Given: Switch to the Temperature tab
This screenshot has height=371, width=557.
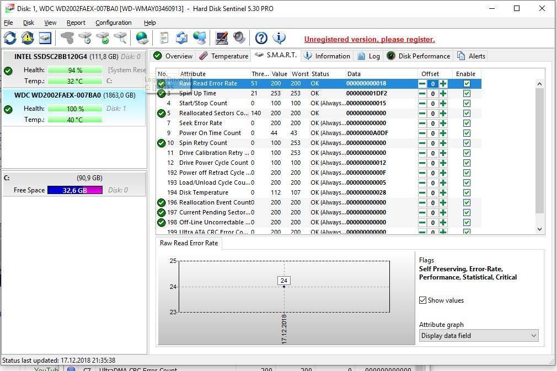Looking at the screenshot, I should click(224, 56).
